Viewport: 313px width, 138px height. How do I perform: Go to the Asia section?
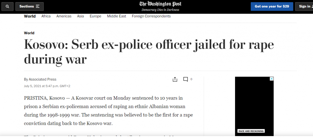tap(80, 16)
